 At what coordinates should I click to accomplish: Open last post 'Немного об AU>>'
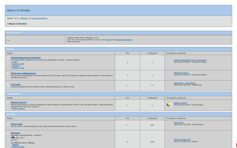click(x=181, y=73)
